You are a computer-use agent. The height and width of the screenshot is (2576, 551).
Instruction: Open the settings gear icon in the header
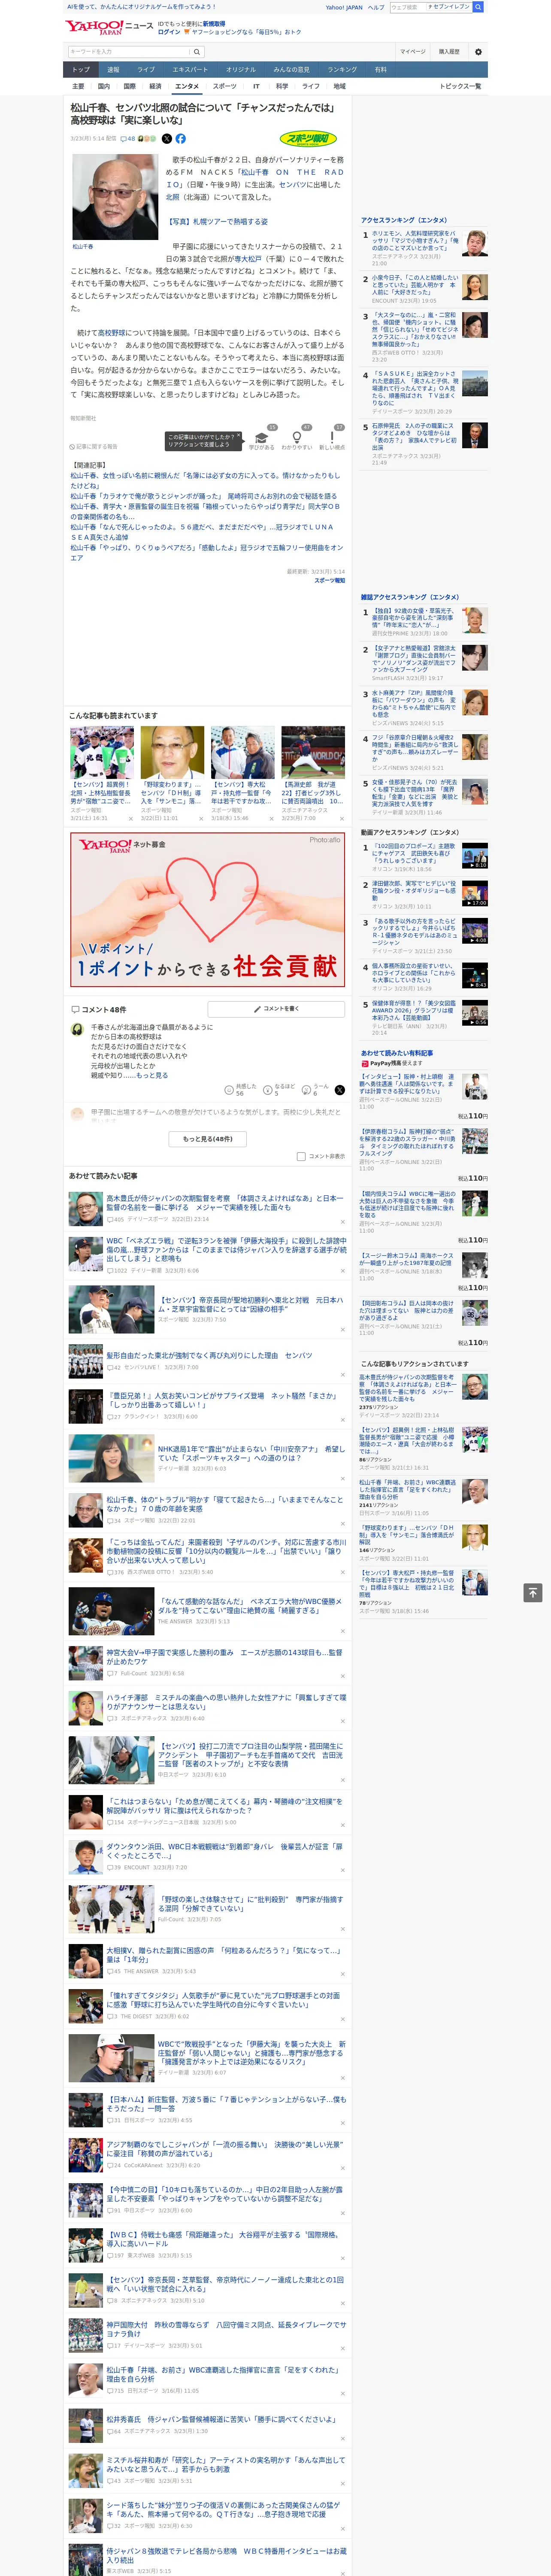point(477,52)
